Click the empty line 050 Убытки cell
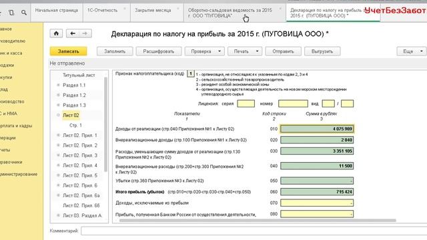The image size is (427, 240). [x=317, y=181]
